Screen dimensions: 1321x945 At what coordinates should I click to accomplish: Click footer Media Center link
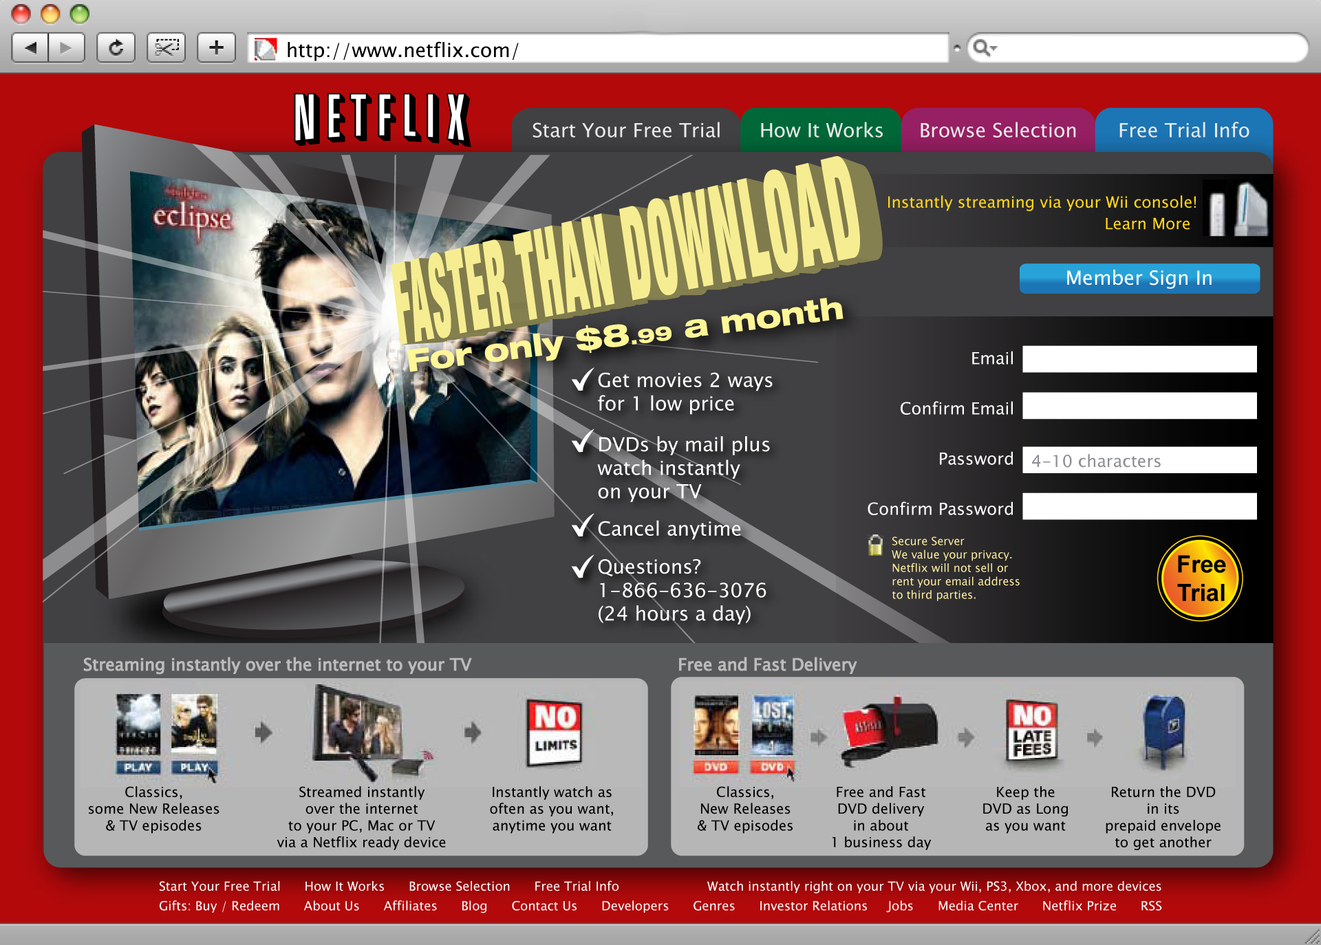[x=978, y=906]
